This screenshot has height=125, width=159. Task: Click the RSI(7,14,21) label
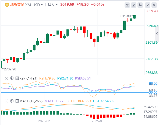[x=28, y=78]
